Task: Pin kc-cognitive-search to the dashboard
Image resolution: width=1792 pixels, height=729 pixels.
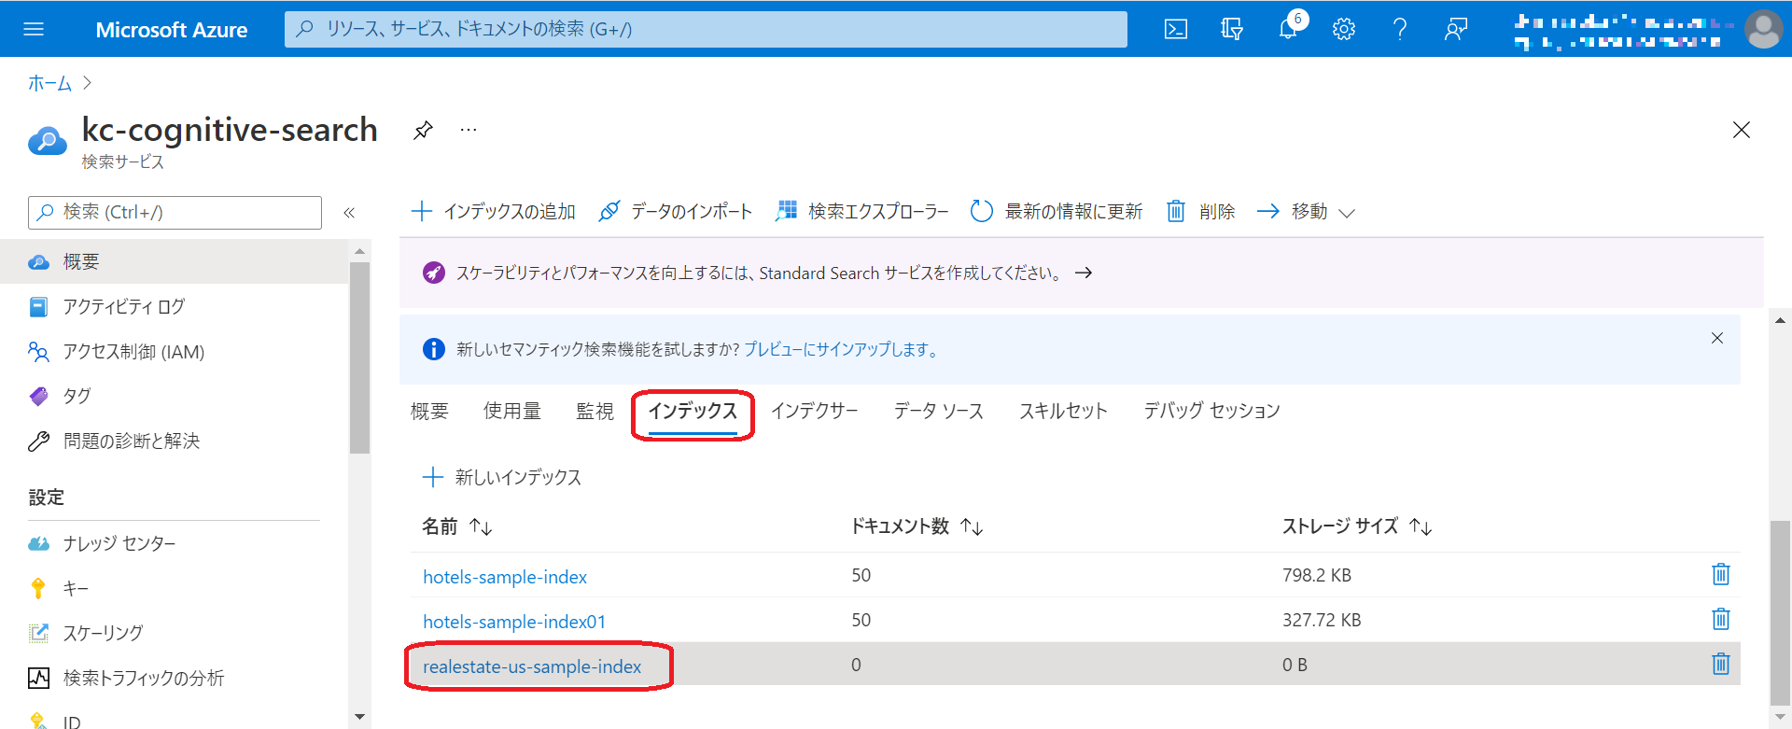Action: (x=423, y=130)
